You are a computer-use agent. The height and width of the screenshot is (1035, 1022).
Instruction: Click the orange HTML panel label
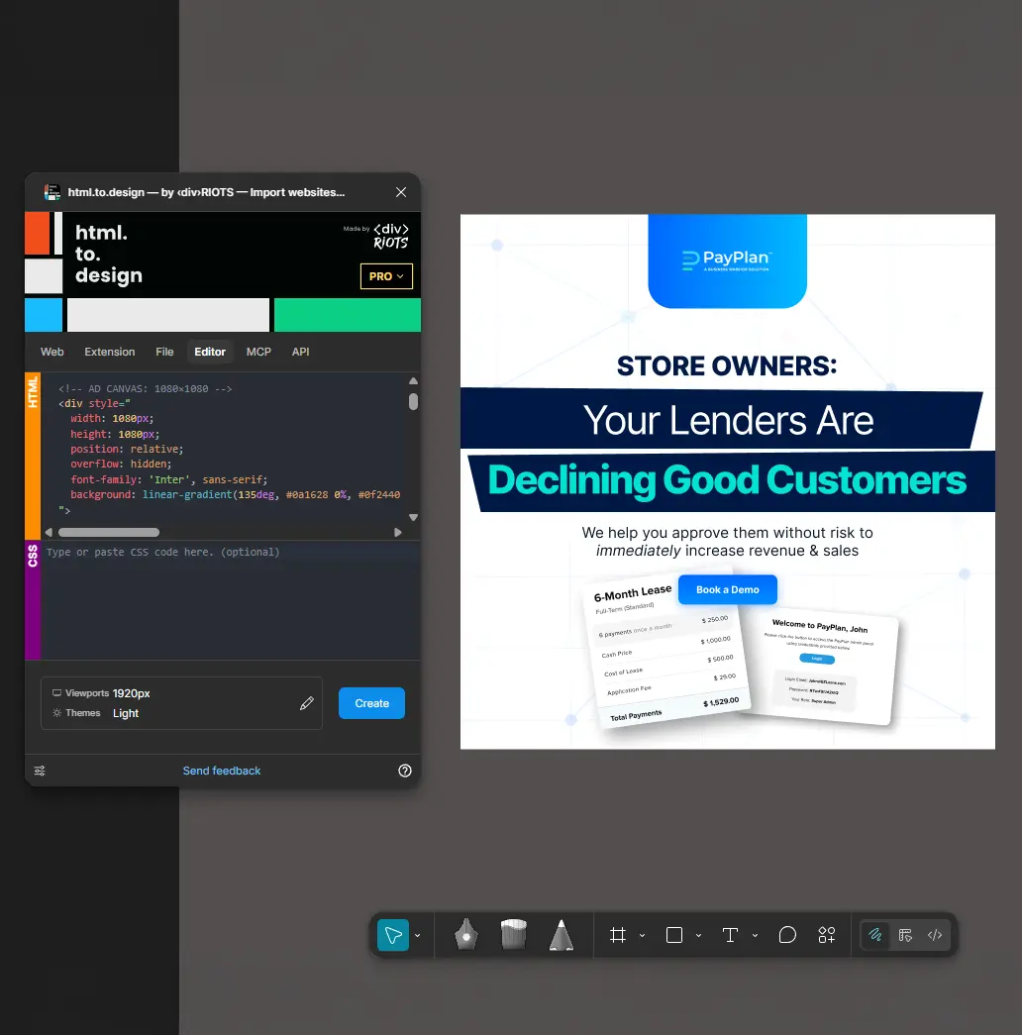coord(33,457)
